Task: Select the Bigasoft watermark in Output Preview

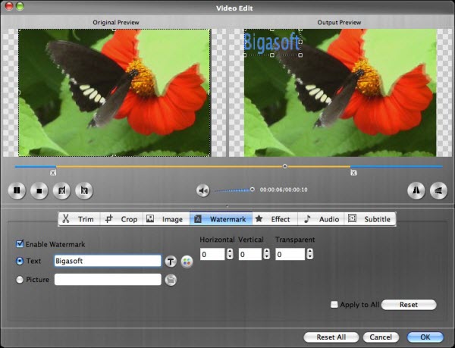Action: 272,42
